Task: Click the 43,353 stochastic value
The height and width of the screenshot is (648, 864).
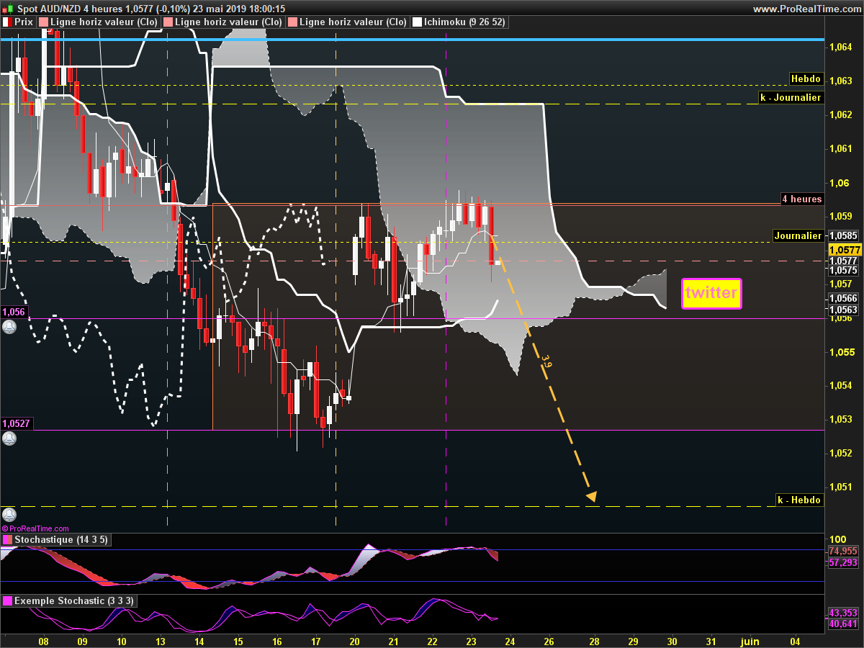Action: [843, 613]
